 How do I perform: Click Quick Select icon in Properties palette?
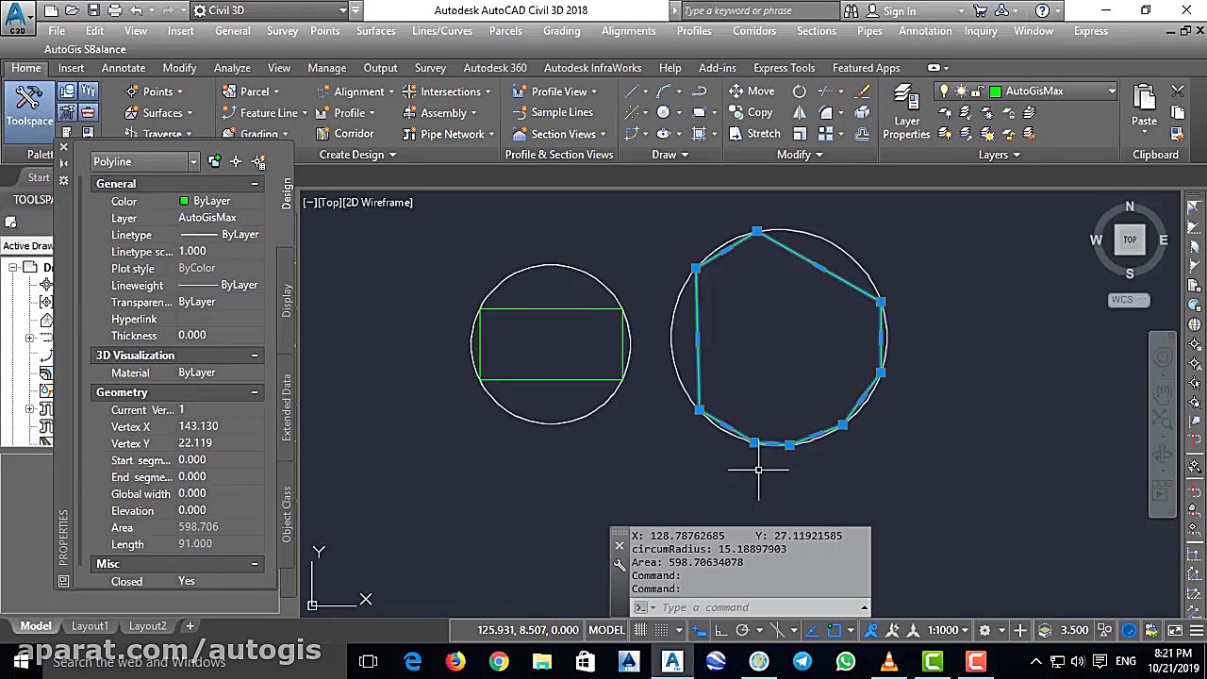258,162
